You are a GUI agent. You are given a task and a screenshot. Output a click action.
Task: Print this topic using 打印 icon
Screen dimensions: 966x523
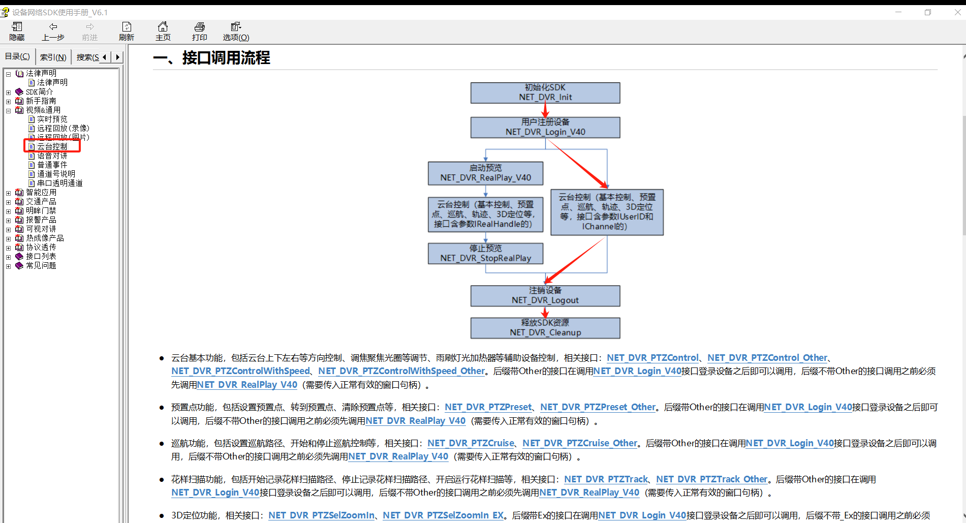[199, 30]
